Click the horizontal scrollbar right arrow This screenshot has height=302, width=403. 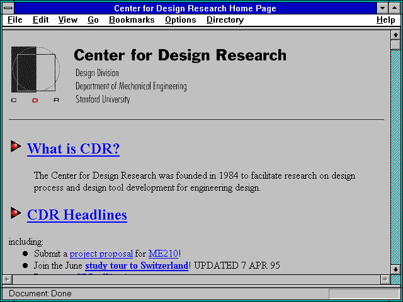385,279
